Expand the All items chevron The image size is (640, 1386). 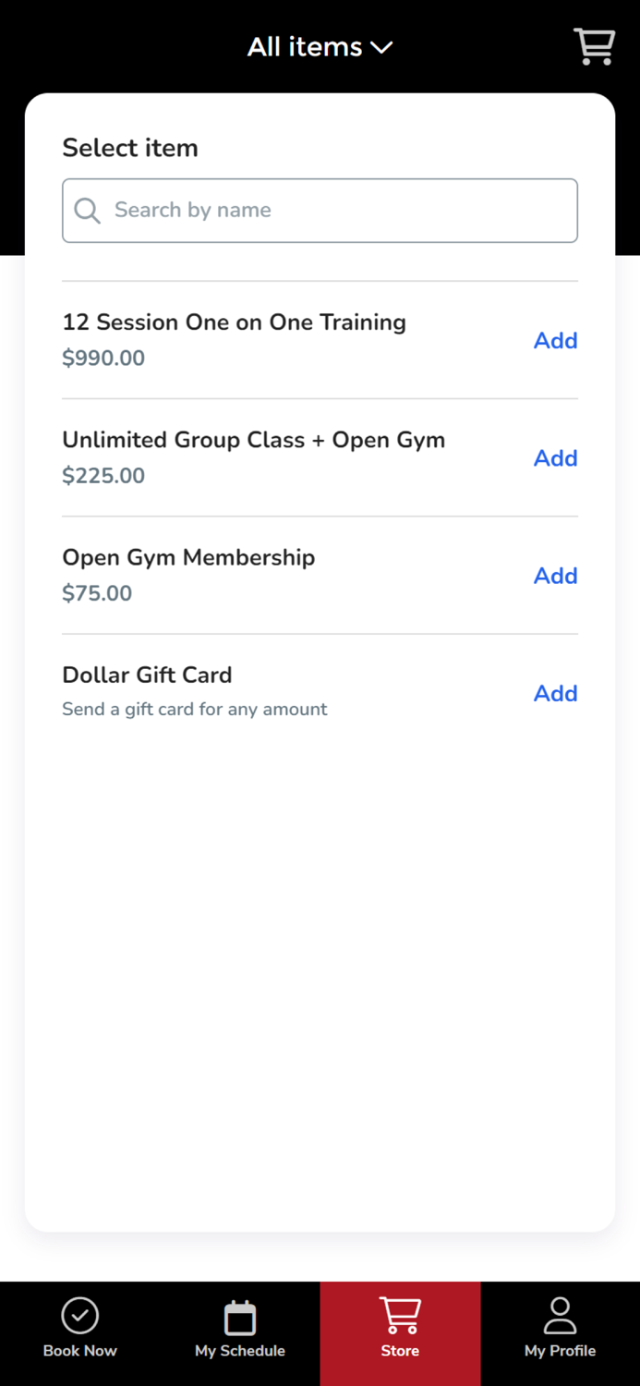tap(381, 47)
